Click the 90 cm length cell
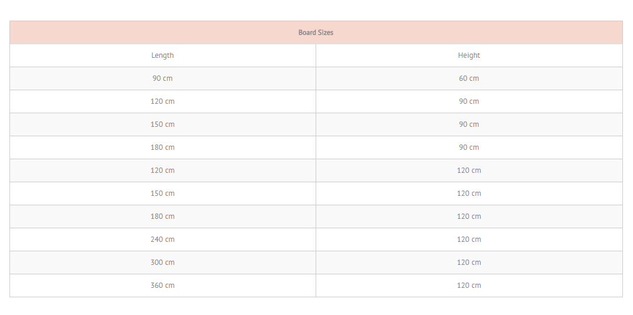The image size is (633, 315). [163, 78]
